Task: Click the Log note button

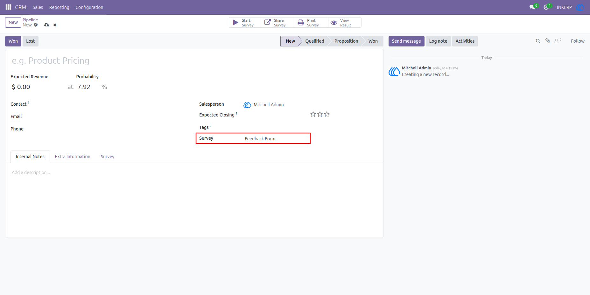Action: tap(438, 41)
